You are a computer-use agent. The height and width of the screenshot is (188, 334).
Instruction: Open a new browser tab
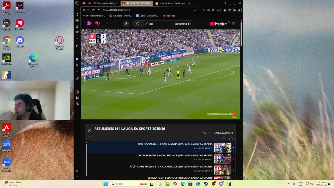coord(189,3)
